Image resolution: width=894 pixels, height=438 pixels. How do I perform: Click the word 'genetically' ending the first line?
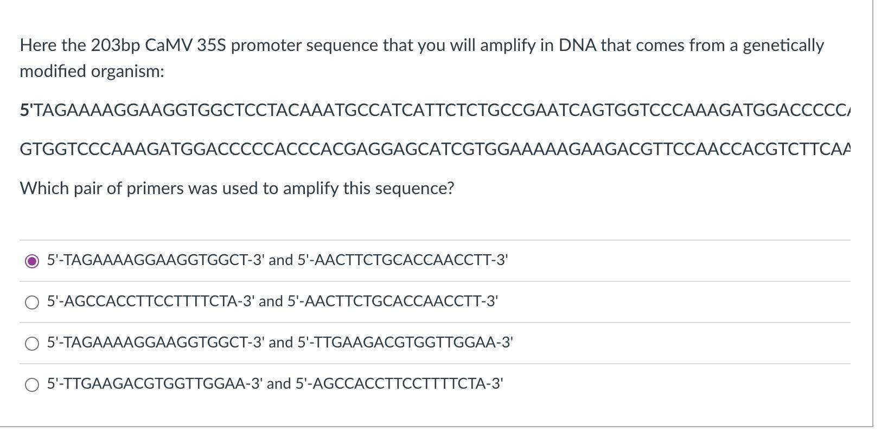783,46
